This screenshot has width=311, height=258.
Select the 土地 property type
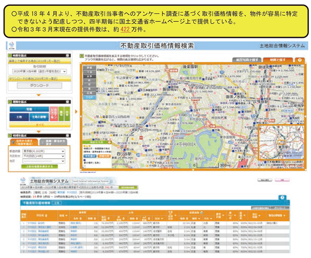[19, 117]
